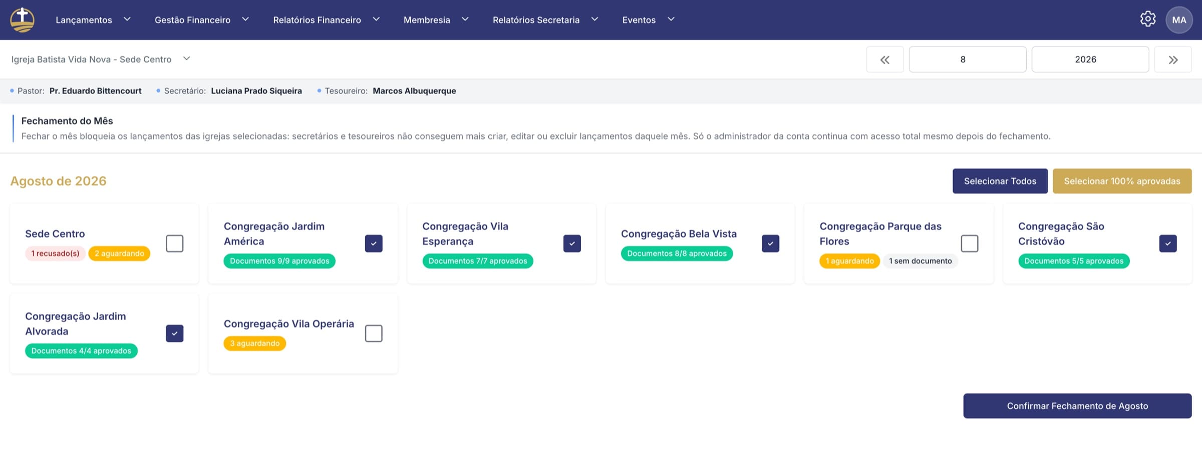Click the '1 sem documento' badge
Viewport: 1202px width, 454px height.
[x=921, y=261]
